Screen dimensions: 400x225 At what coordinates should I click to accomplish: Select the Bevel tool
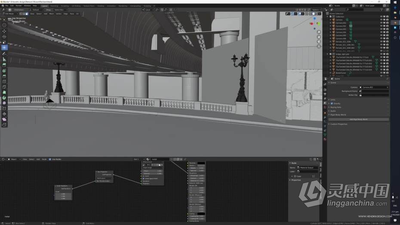pos(4,76)
